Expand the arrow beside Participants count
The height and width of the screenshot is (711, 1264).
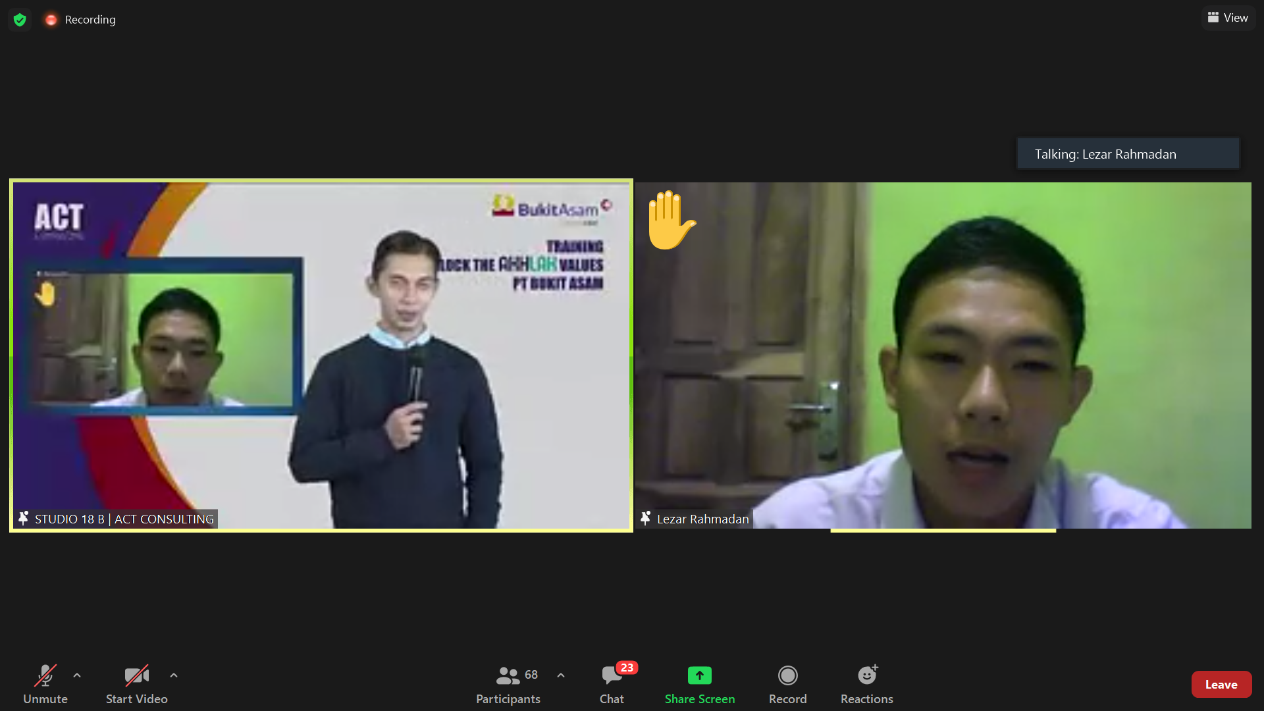[561, 675]
